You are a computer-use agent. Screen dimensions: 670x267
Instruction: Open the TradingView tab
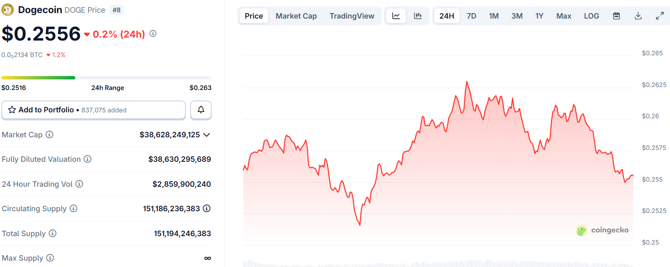point(352,16)
